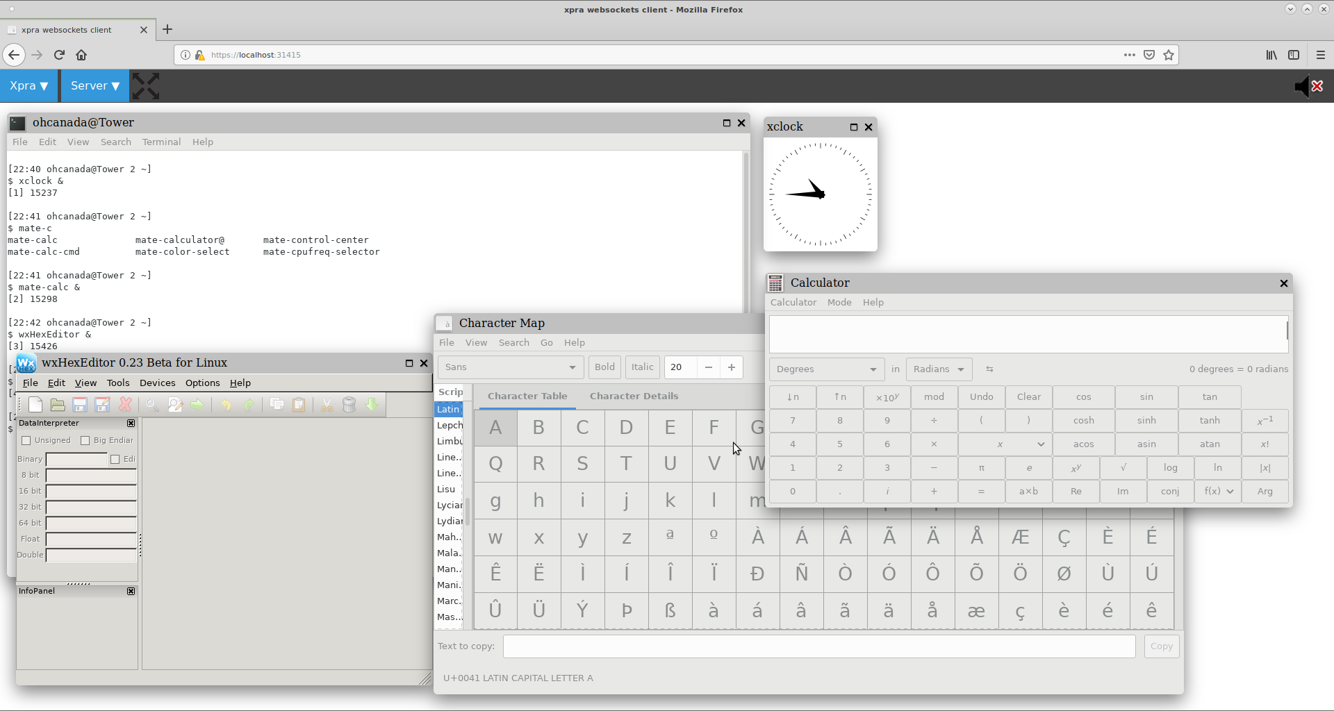Open the Xpra dropdown menu
The height and width of the screenshot is (711, 1334).
point(29,86)
